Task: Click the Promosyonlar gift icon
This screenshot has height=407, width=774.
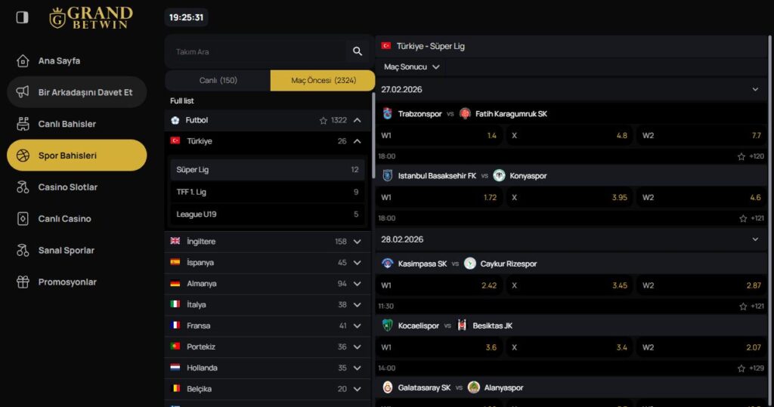Action: pyautogui.click(x=23, y=282)
